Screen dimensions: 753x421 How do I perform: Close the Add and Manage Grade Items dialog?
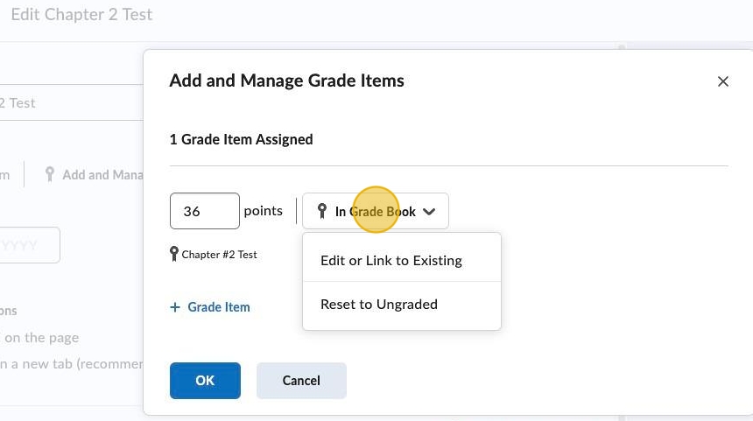723,81
